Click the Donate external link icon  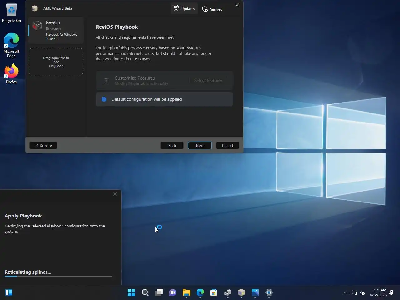click(x=36, y=145)
